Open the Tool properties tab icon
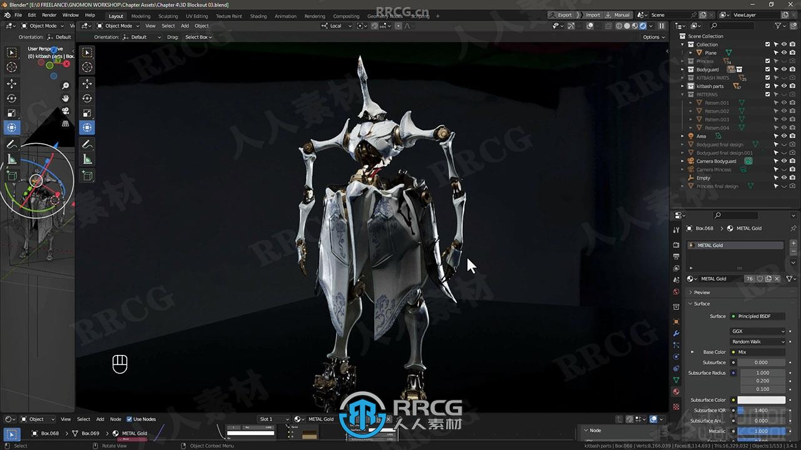 click(676, 229)
